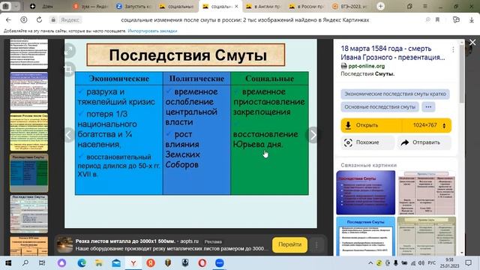
Task: Select chip 'Экономические последствия смуты кратко'
Action: click(x=395, y=94)
